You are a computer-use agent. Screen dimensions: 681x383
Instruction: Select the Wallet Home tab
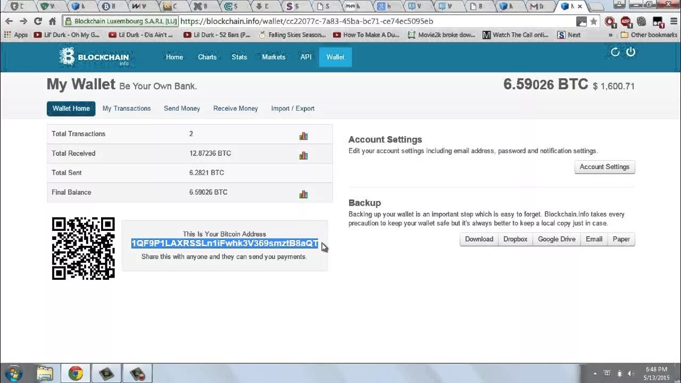coord(71,109)
